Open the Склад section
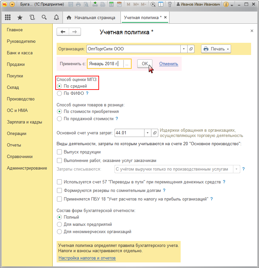 click(x=13, y=87)
